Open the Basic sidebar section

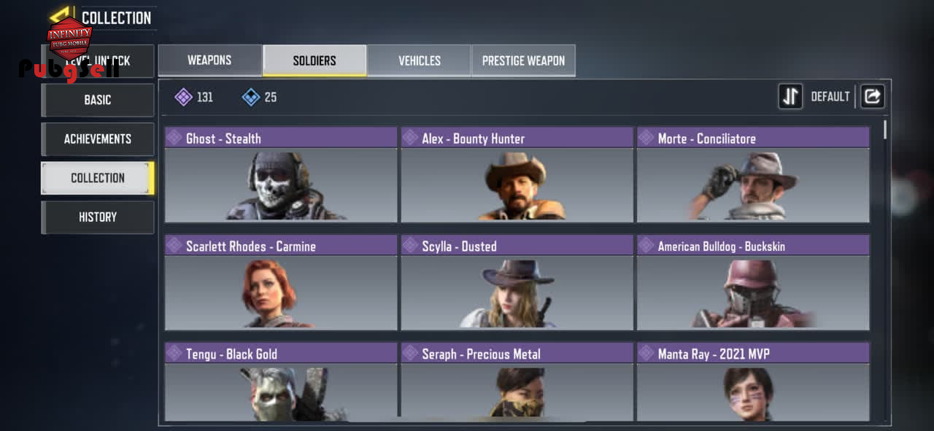point(98,100)
